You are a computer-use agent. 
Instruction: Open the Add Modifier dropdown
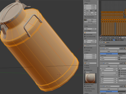[113, 46]
